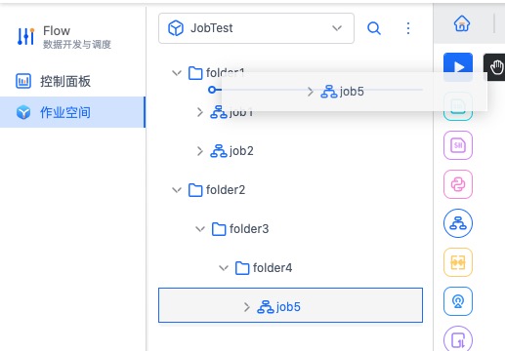Click the search magnifier icon
The height and width of the screenshot is (351, 505).
pos(374,28)
